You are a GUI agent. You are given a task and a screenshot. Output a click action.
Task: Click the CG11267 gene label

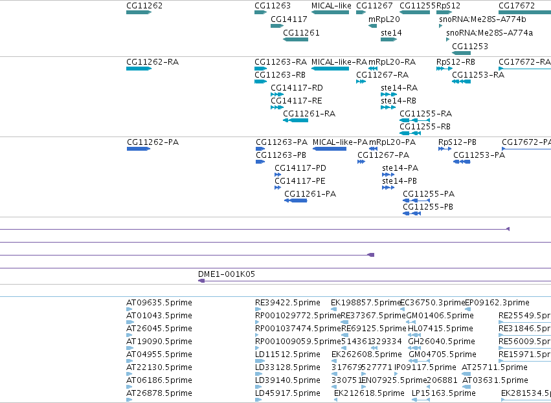[374, 6]
